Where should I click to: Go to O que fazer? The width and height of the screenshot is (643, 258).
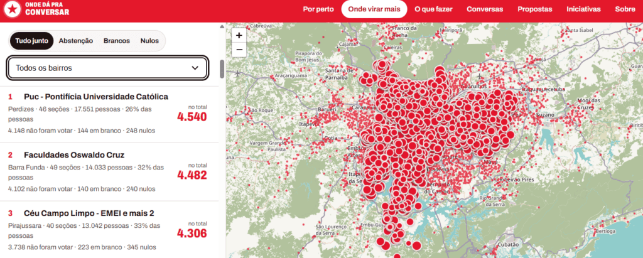coord(433,9)
